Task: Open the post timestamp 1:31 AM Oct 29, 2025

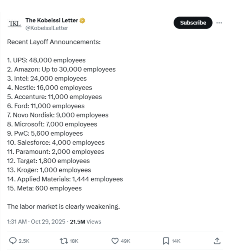Action: [36, 222]
